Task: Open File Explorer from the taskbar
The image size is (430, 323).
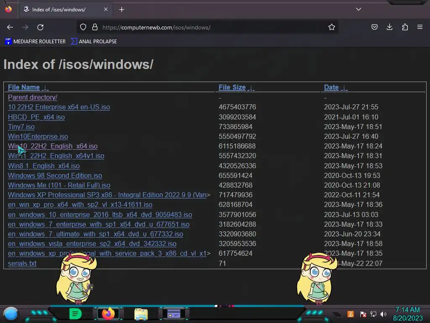Action: tap(141, 314)
